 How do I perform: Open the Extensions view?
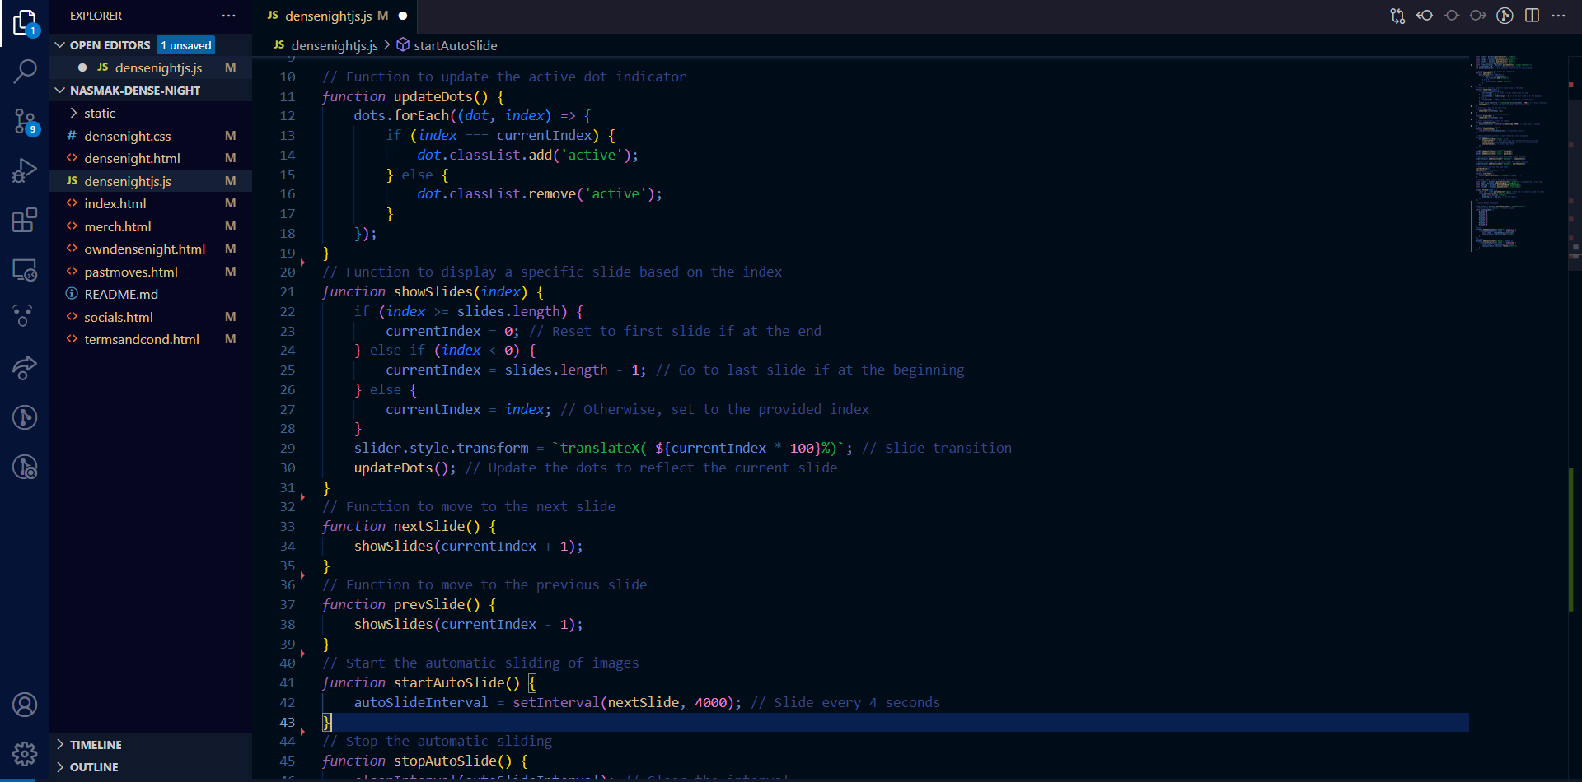(25, 220)
